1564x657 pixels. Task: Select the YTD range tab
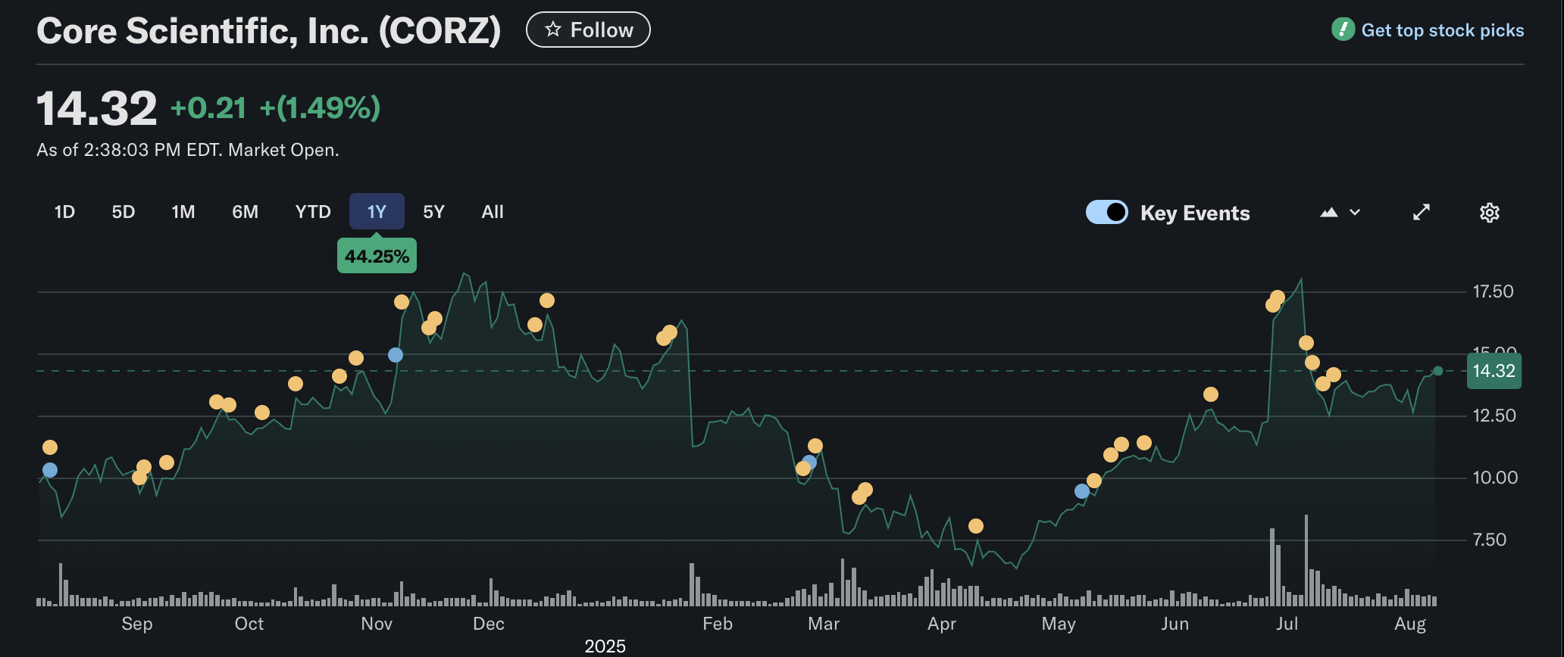click(313, 212)
